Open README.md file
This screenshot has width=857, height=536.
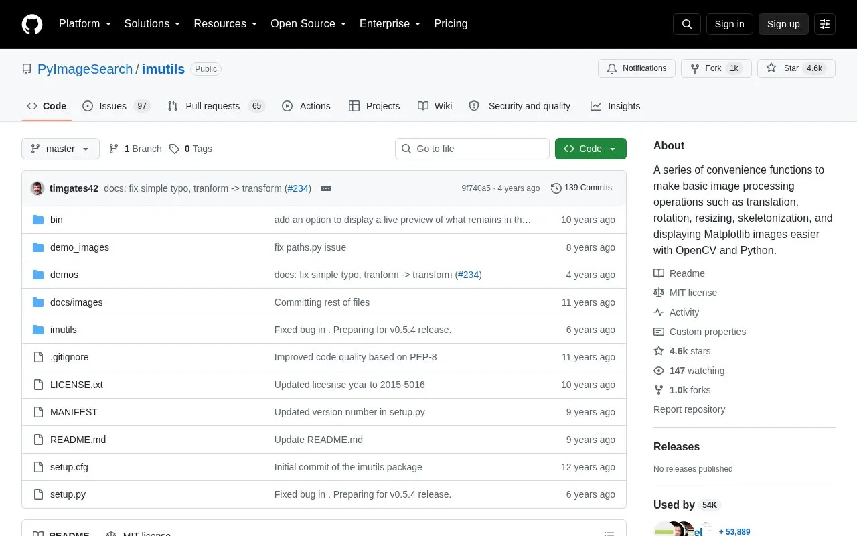78,440
